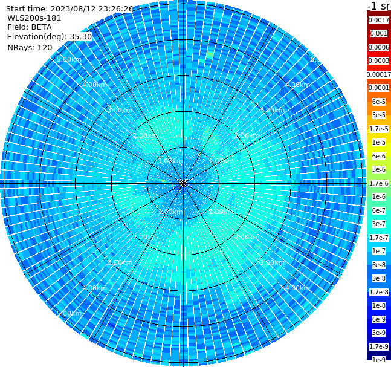Image resolution: width=391 pixels, height=367 pixels.
Task: Click the WLS200s-181 instrument label
Action: tap(34, 18)
